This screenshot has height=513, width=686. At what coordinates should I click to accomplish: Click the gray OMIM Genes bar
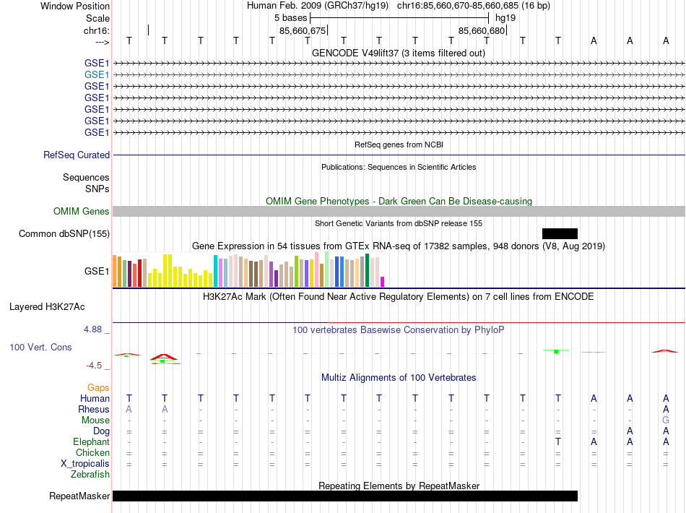(x=399, y=212)
